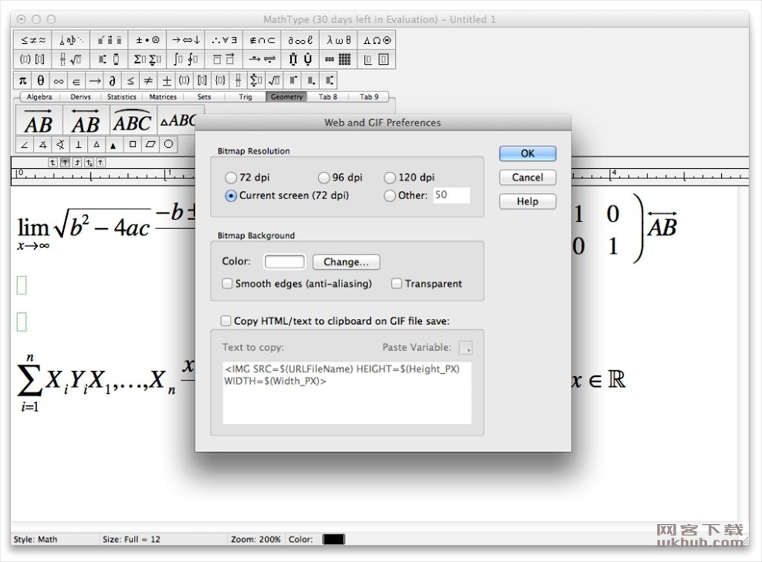The image size is (762, 562).
Task: Open the Matrices tab
Action: point(163,97)
